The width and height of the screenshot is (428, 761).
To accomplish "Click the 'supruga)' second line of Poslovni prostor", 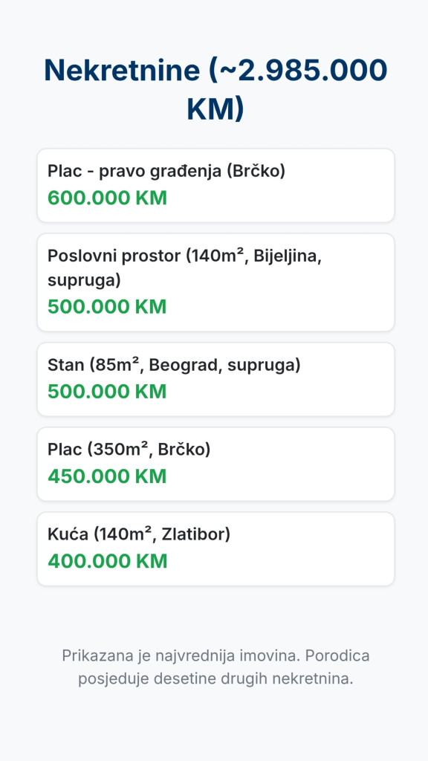I will coord(84,280).
